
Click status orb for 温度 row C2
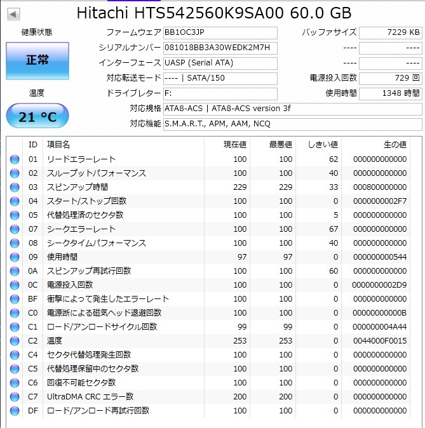(x=15, y=341)
